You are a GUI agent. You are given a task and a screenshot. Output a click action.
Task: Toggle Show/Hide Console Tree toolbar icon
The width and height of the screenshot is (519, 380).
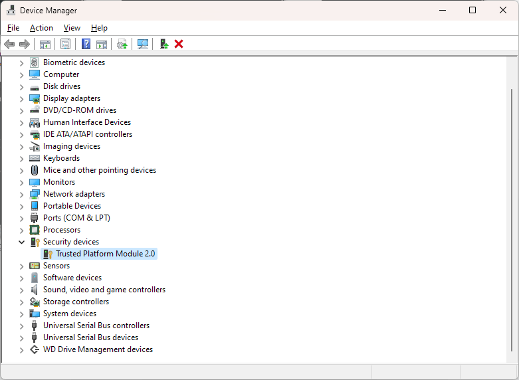pyautogui.click(x=45, y=44)
